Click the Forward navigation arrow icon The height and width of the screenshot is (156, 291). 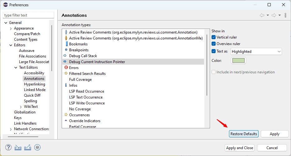(274, 15)
